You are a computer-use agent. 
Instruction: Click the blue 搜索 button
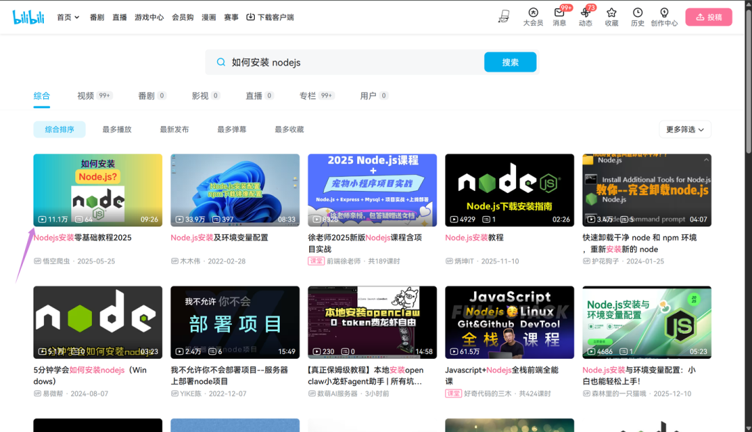pos(510,62)
